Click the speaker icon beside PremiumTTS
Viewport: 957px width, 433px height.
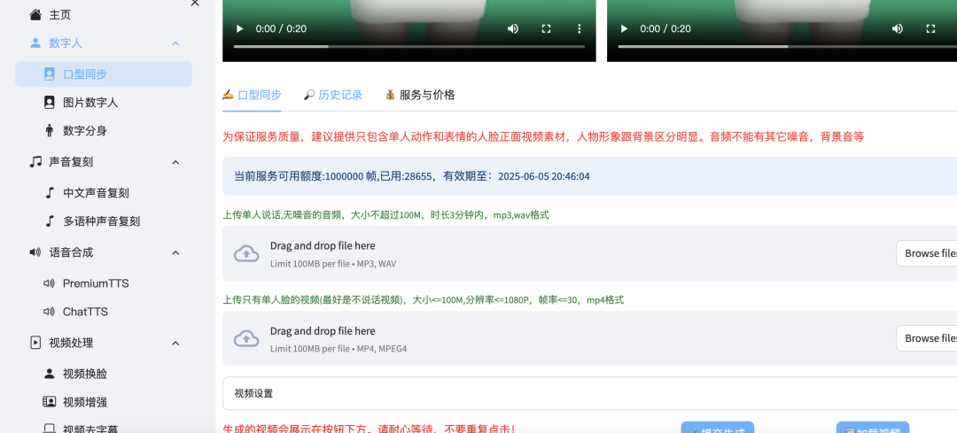[x=49, y=283]
